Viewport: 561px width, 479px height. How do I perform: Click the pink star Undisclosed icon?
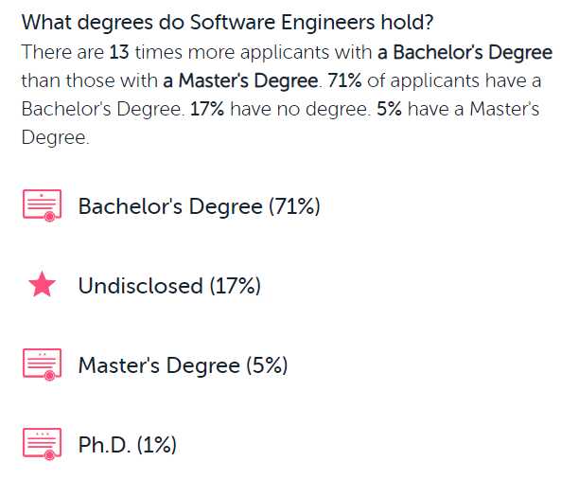coord(43,284)
